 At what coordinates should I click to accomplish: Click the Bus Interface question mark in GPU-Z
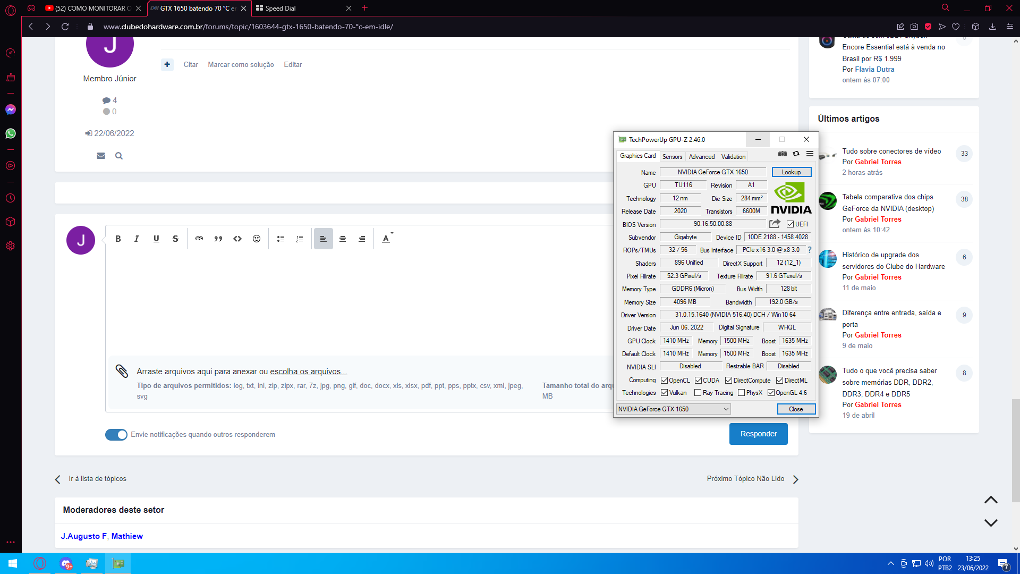point(810,250)
